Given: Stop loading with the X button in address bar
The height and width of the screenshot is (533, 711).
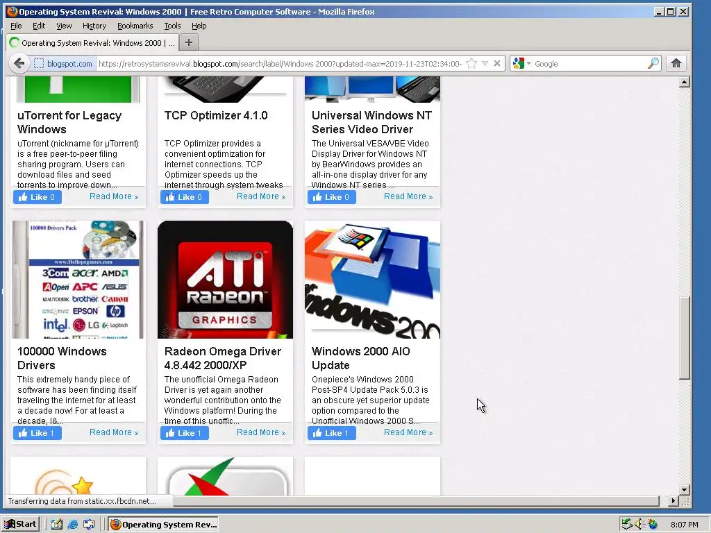Looking at the screenshot, I should (497, 63).
